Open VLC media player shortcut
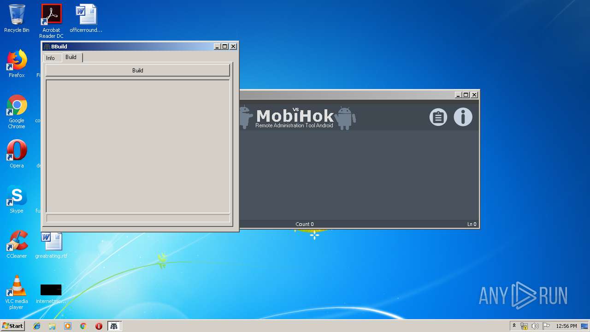 tap(17, 292)
